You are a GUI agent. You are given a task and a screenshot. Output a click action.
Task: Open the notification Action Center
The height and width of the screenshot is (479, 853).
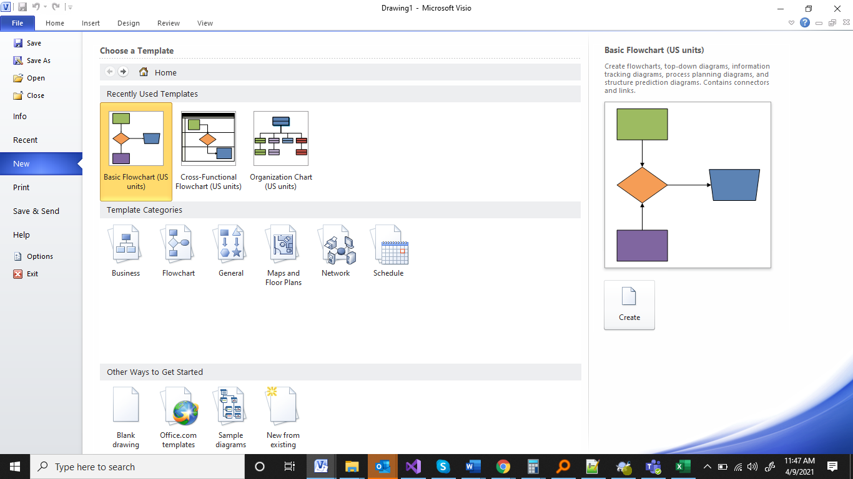832,467
